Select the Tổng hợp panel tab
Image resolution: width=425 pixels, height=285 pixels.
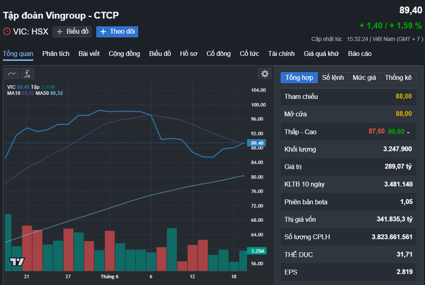pyautogui.click(x=299, y=78)
